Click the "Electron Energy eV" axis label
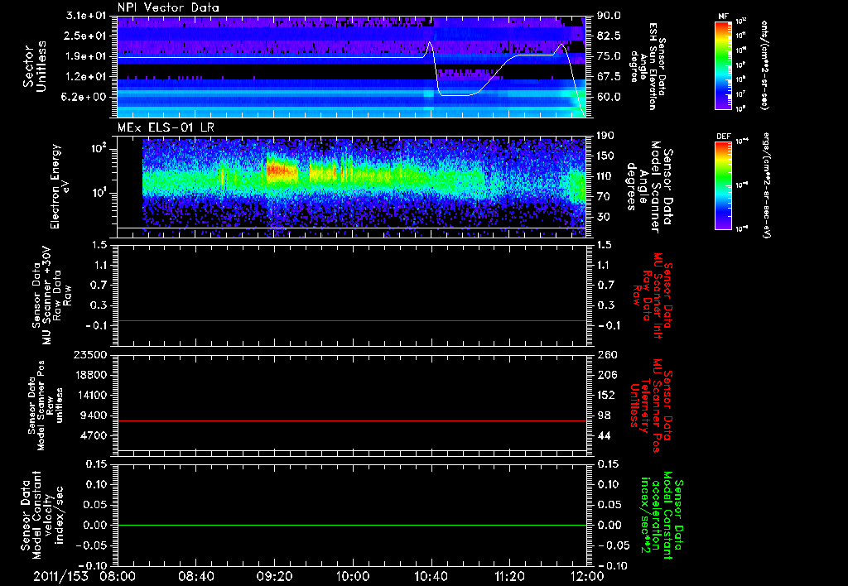The height and width of the screenshot is (586, 848). [60, 186]
